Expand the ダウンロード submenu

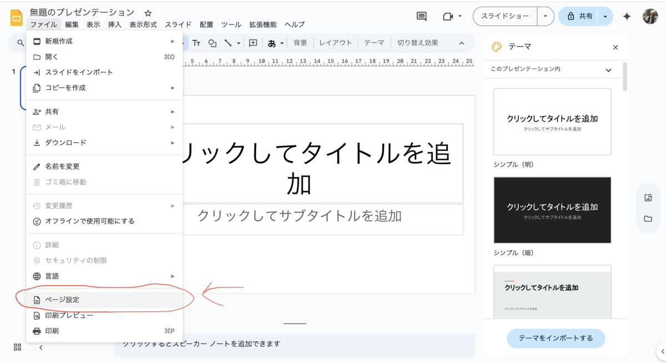click(104, 143)
